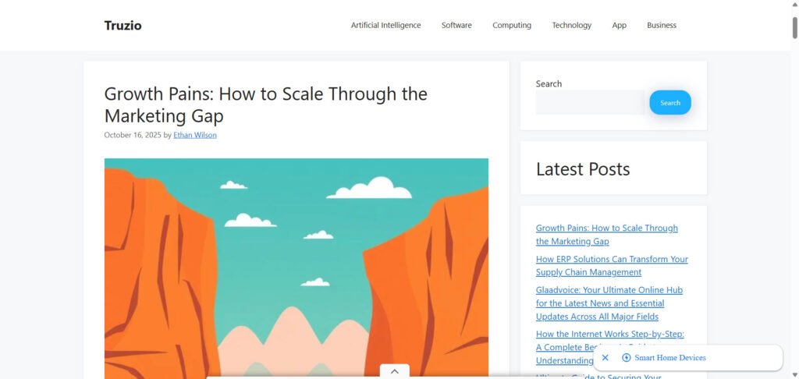
Task: Open the Technology menu link
Action: pos(571,25)
